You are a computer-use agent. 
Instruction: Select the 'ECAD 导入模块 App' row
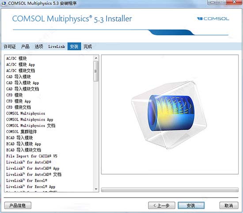tap(49, 144)
